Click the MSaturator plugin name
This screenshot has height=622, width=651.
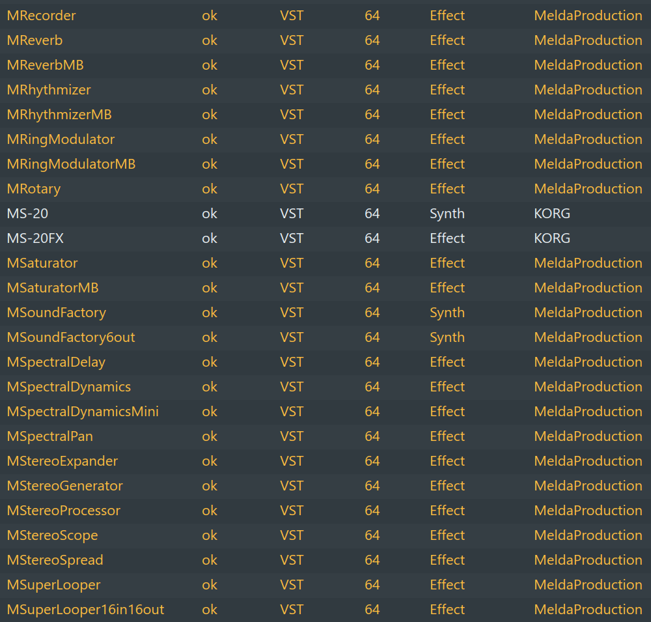[42, 263]
